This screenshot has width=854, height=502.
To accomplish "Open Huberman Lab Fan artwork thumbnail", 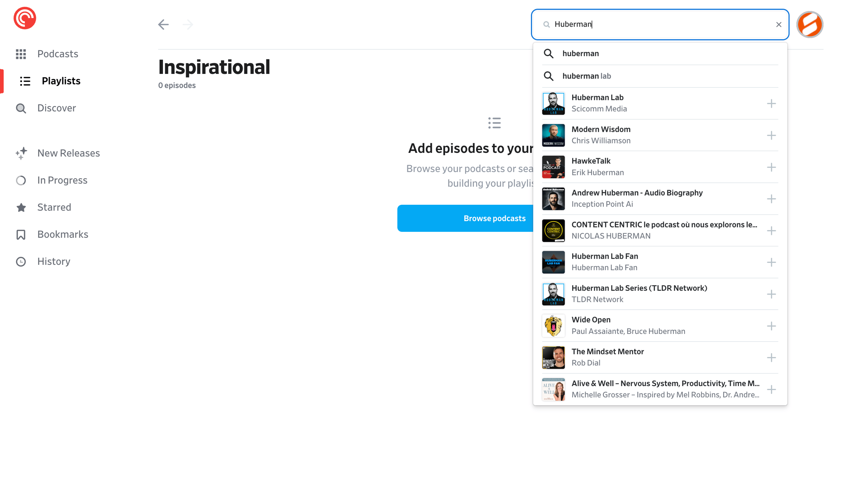I will [x=553, y=262].
